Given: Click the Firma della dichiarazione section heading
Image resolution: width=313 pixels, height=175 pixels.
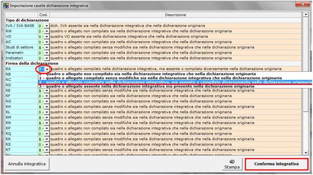Looking at the screenshot, I should tap(32, 64).
